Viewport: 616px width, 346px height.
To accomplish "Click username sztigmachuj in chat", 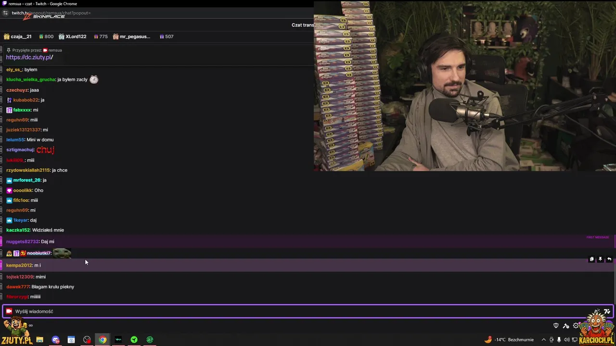I will (x=20, y=150).
